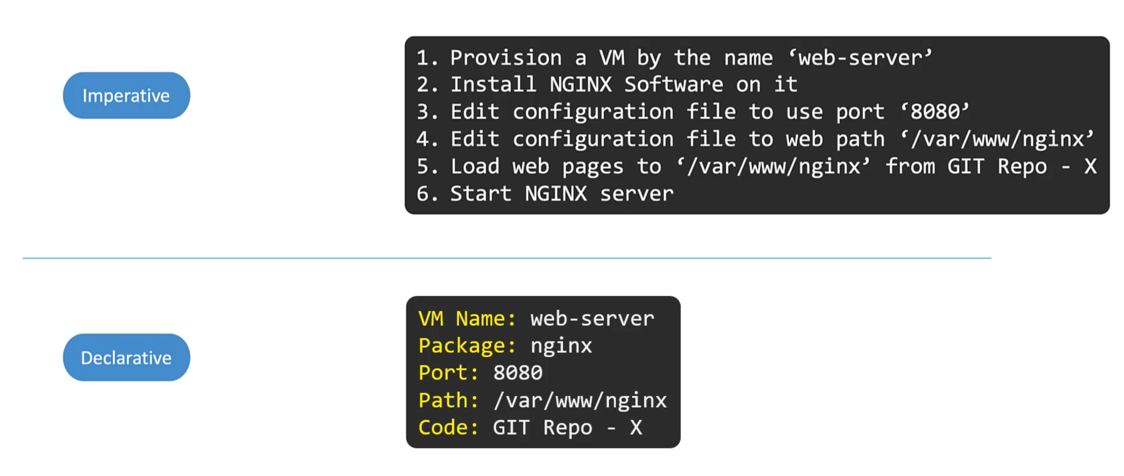This screenshot has width=1124, height=476.
Task: Click the 'nginx' package value
Action: pos(561,347)
